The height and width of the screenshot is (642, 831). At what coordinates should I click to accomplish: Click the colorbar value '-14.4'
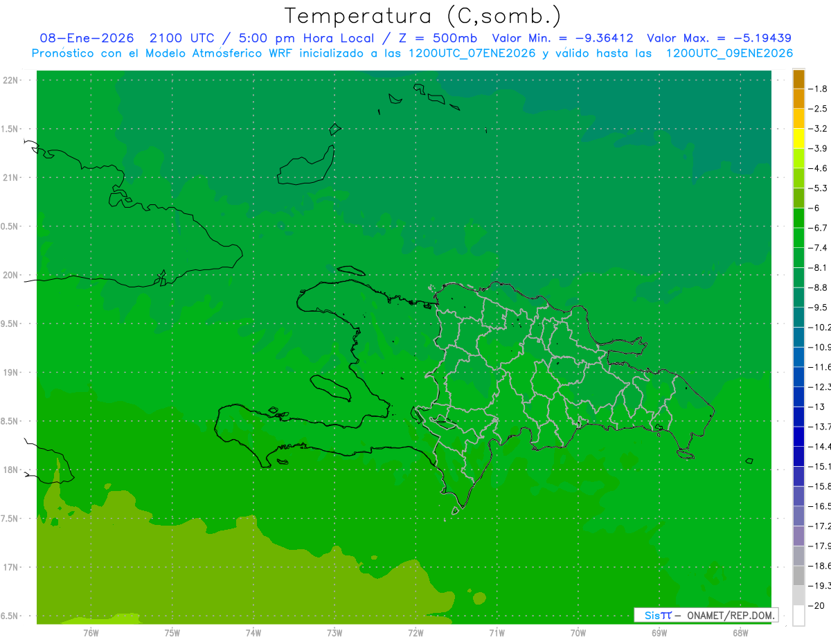(820, 447)
